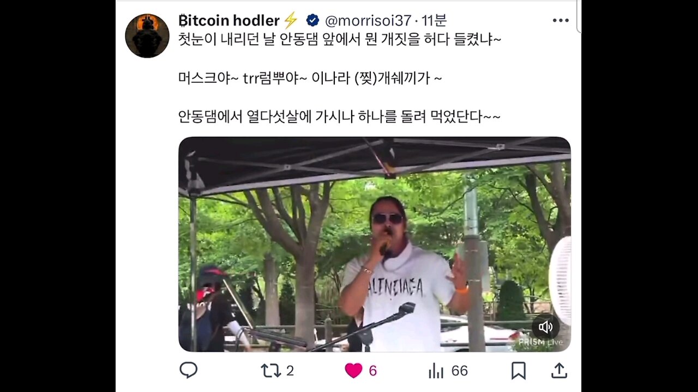Open the 11분 timestamp link
Screen dimensions: 698x392
[434, 21]
